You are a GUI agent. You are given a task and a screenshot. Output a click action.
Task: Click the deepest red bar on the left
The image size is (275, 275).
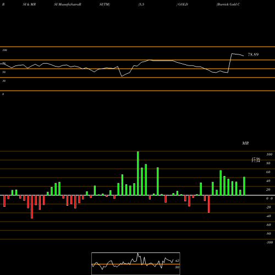pos(32,207)
